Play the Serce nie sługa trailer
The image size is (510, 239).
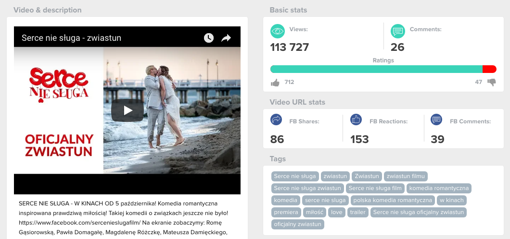click(127, 110)
